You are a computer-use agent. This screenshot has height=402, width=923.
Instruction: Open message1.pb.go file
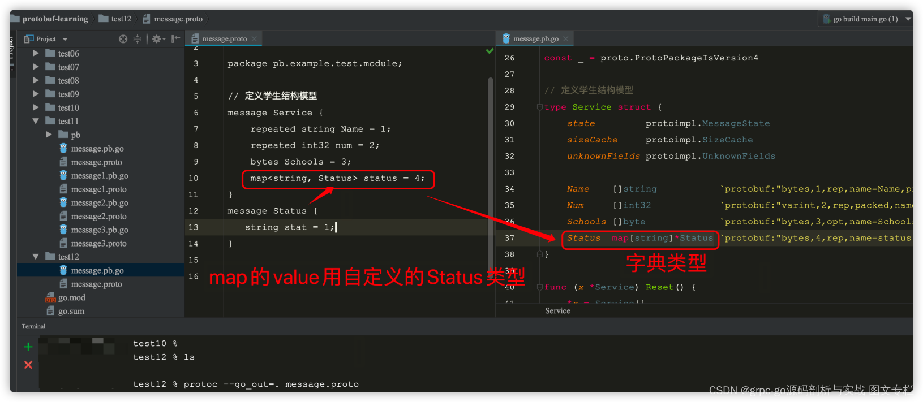tap(100, 176)
